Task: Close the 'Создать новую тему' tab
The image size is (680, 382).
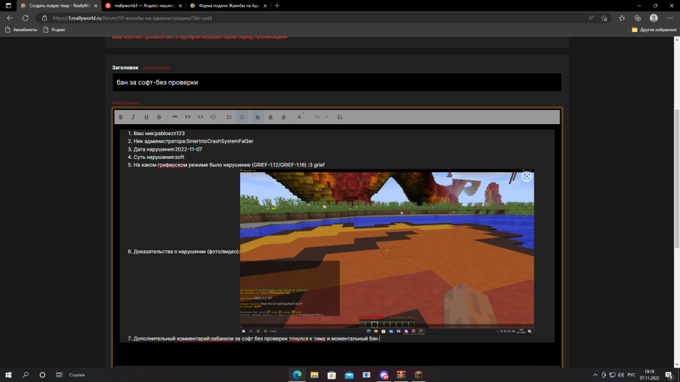Action: click(96, 5)
